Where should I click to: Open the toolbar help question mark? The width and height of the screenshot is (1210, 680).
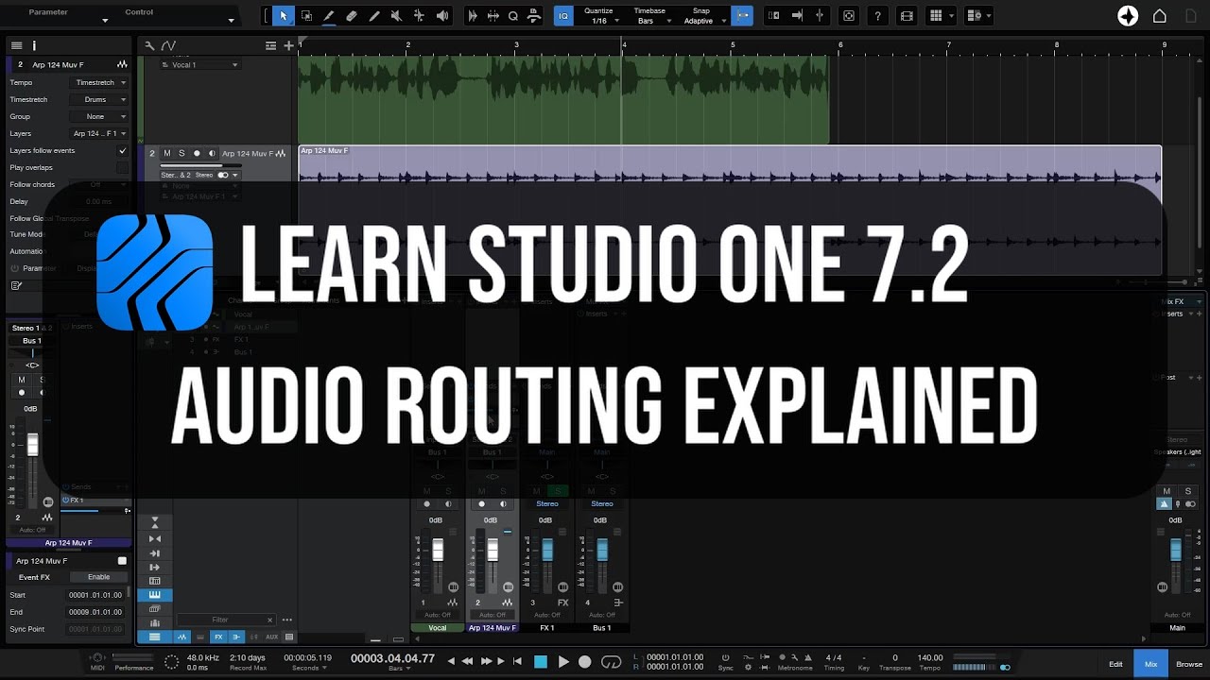pyautogui.click(x=878, y=16)
